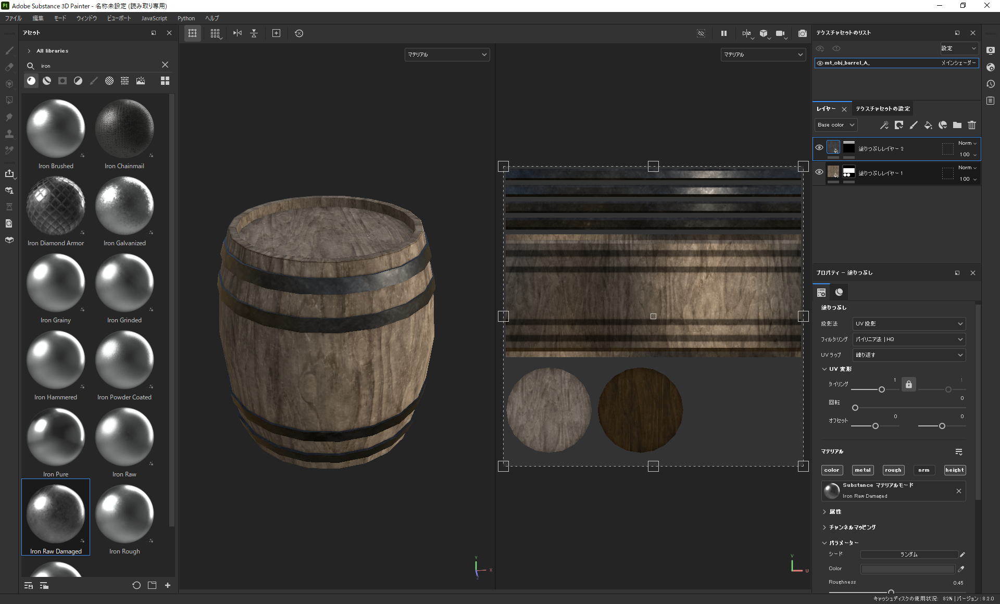Toggle the nrm channel button
The width and height of the screenshot is (1000, 604).
coord(924,470)
